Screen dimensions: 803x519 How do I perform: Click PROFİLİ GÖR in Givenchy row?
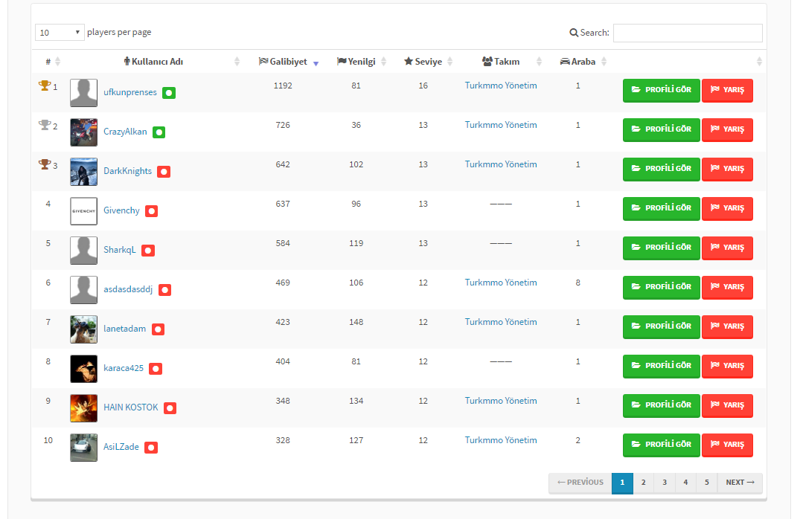click(661, 208)
